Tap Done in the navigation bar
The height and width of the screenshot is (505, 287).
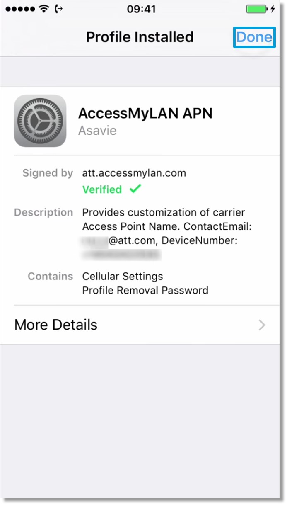pyautogui.click(x=254, y=37)
